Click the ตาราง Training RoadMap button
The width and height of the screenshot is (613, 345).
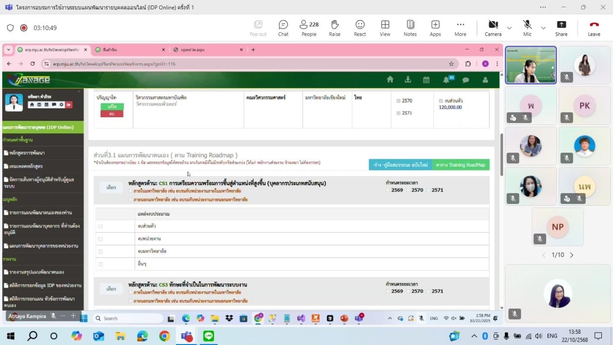[460, 165]
